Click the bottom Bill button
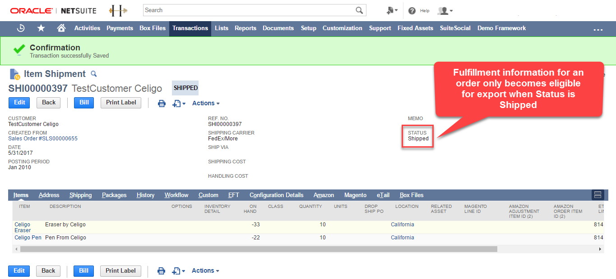Image resolution: width=616 pixels, height=279 pixels. coord(83,271)
